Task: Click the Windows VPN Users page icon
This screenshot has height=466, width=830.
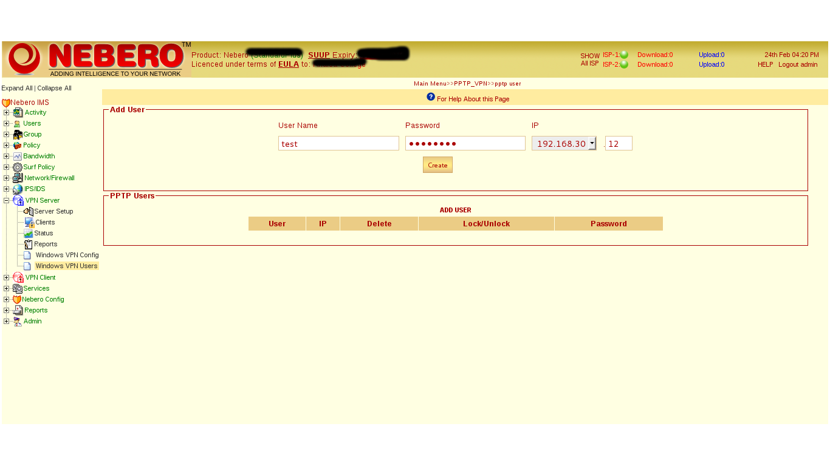Action: (27, 266)
